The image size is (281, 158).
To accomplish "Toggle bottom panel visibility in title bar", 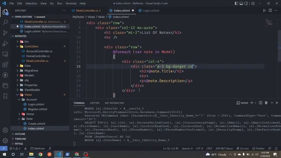I will 241,4.
